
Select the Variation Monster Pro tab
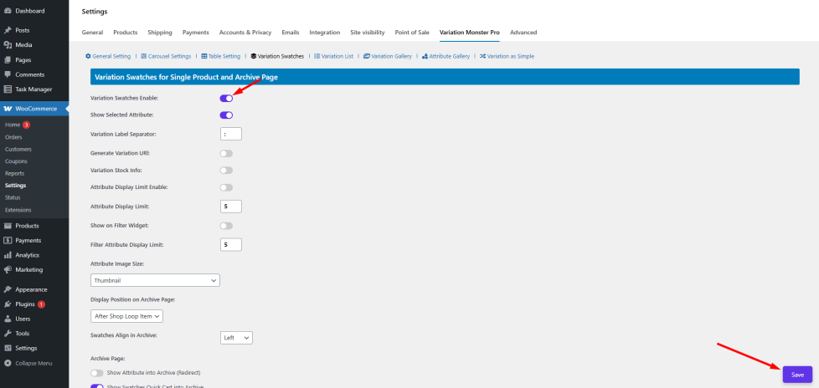[470, 33]
